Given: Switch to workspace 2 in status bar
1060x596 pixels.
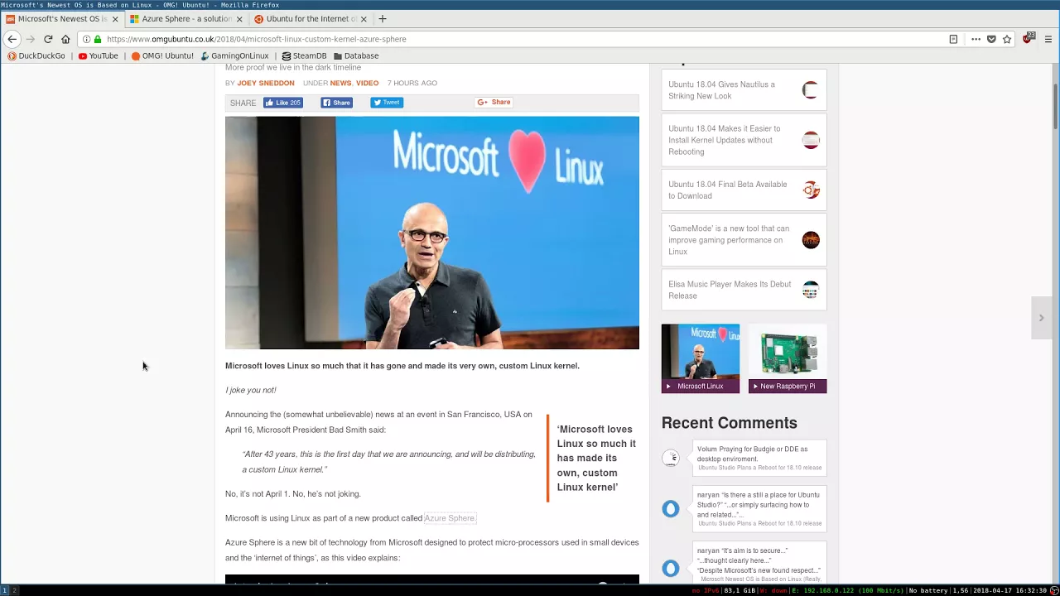Looking at the screenshot, I should tap(13, 590).
